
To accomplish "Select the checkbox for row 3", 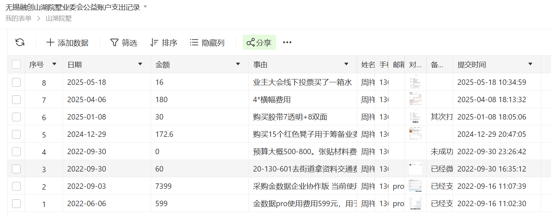I will [x=16, y=169].
